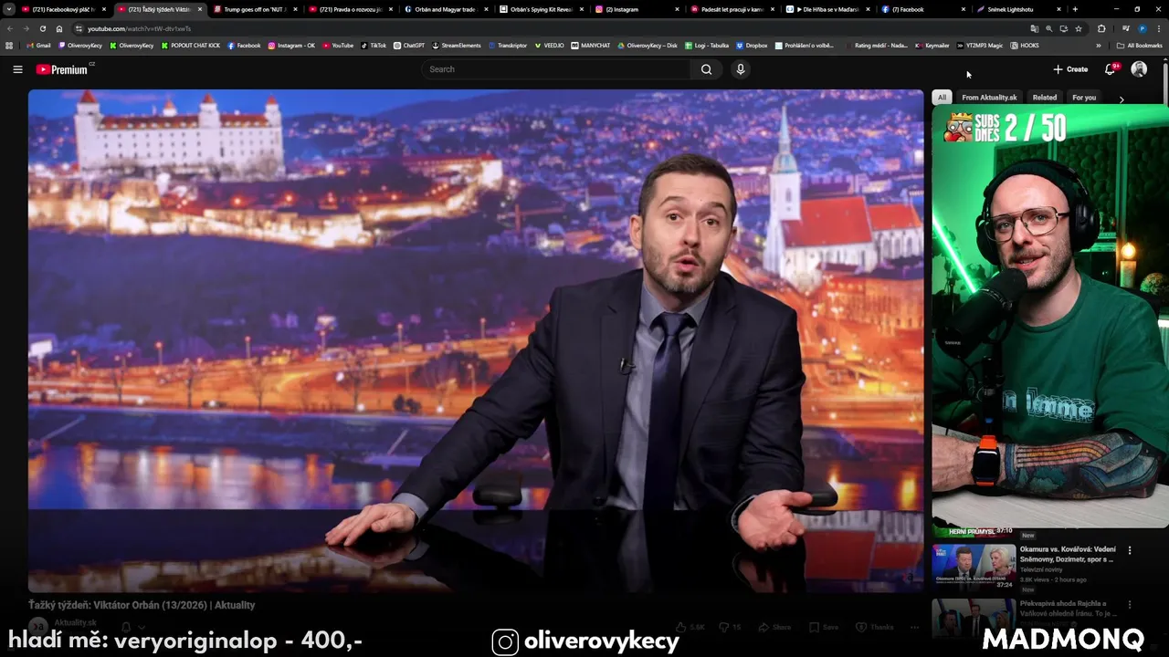Viewport: 1169px width, 657px height.
Task: Open the POPOUT CHAT KICK bookmark
Action: click(x=191, y=45)
